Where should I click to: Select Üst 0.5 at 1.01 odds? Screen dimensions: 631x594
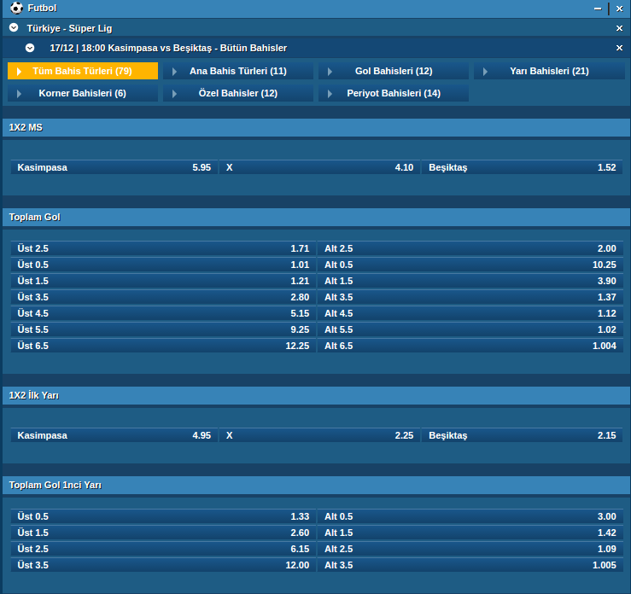pos(163,265)
